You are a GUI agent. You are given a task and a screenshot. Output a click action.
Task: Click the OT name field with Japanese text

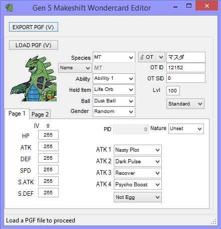(186, 57)
